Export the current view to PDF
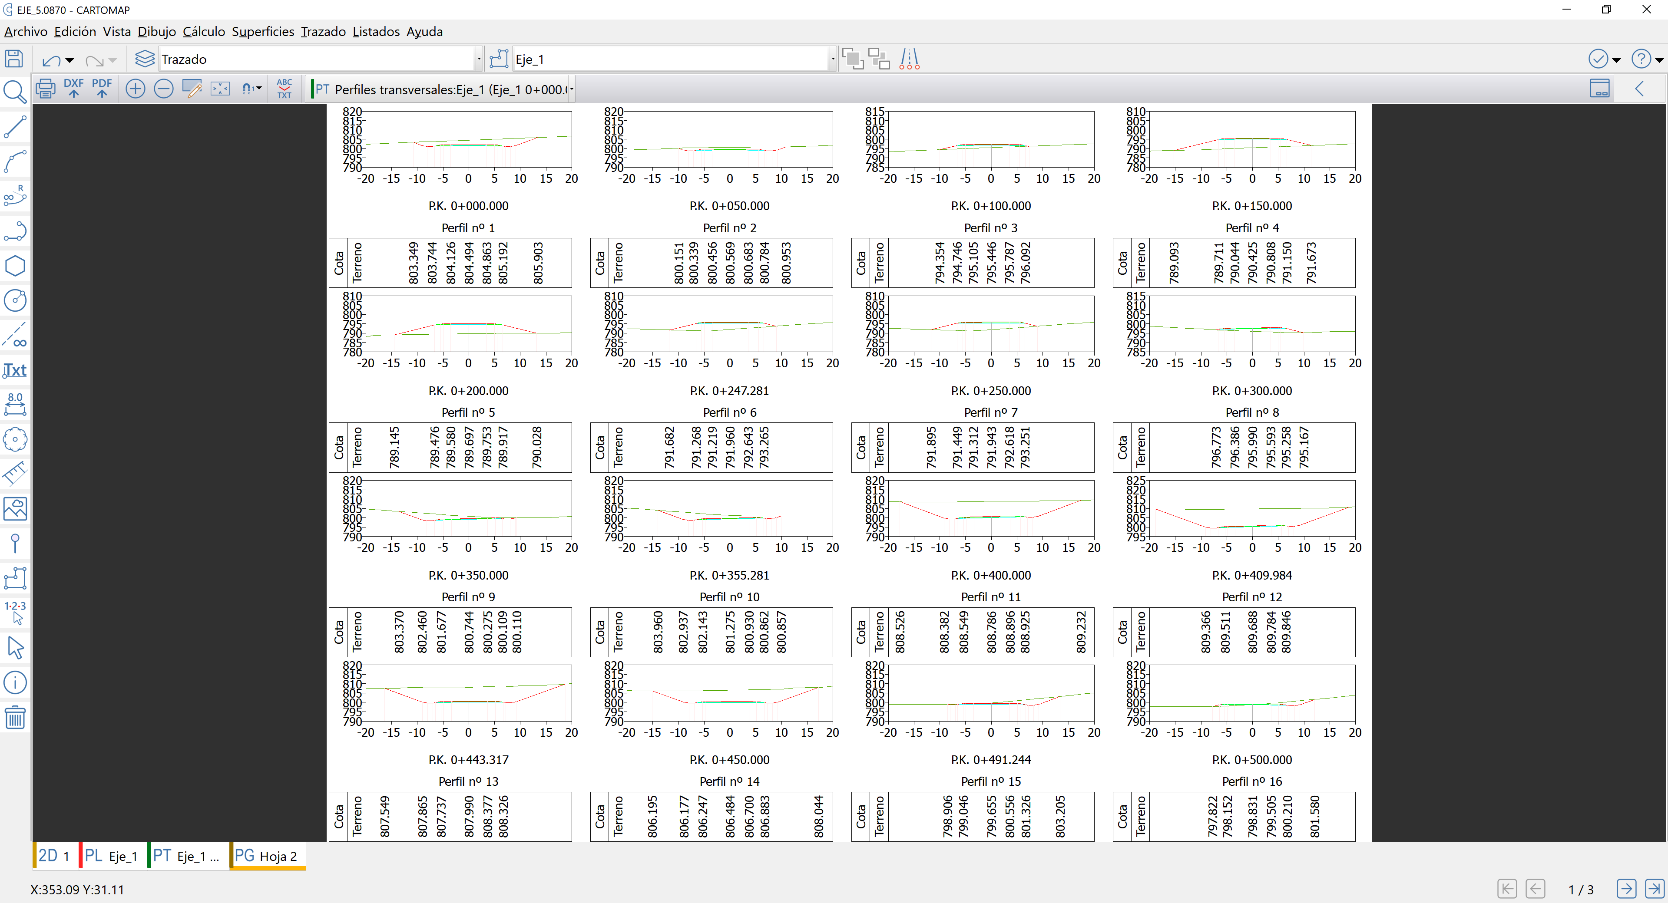Viewport: 1668px width, 903px height. [x=102, y=88]
